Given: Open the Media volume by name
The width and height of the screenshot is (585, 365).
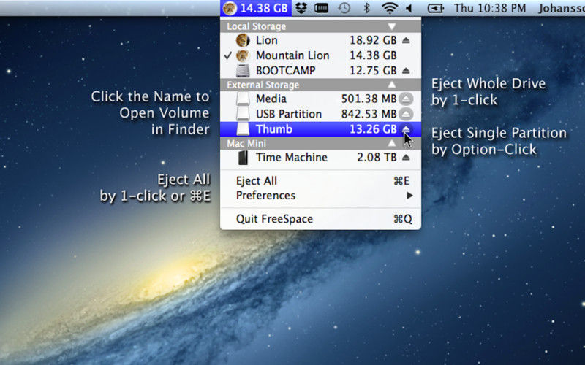Looking at the screenshot, I should click(271, 99).
